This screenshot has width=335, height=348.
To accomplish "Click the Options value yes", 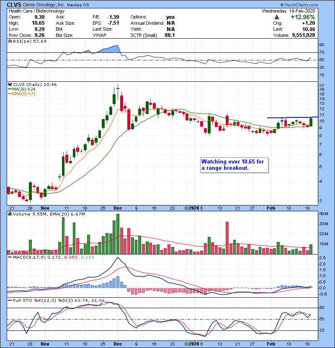I will click(x=170, y=17).
